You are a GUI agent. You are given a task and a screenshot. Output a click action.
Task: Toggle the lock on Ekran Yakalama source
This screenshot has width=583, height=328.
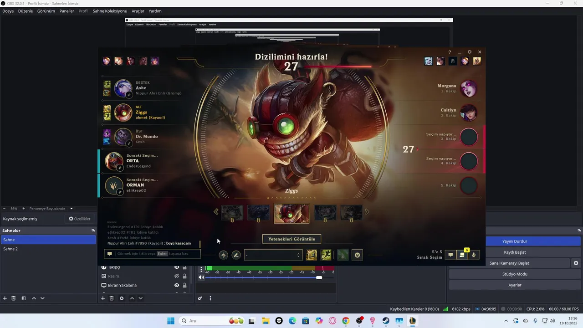coord(184,285)
